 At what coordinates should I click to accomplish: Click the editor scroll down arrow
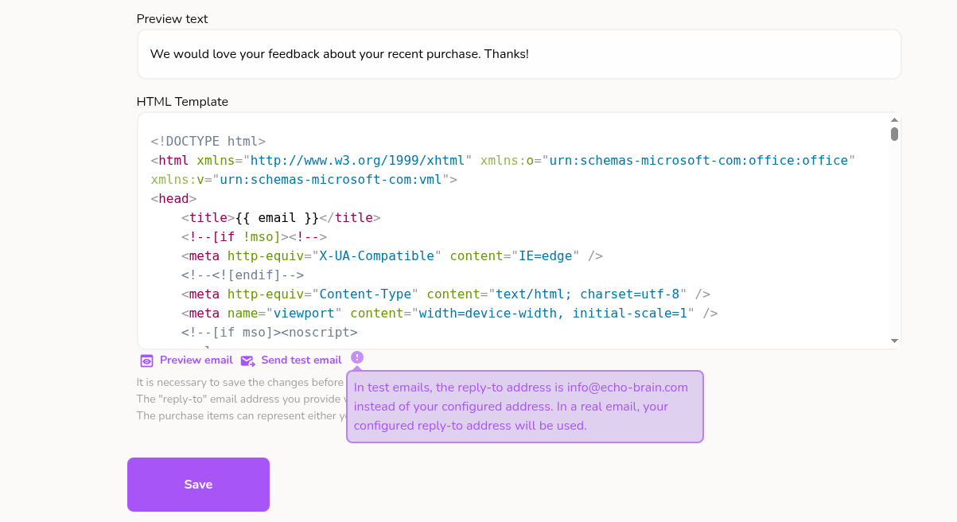pyautogui.click(x=894, y=341)
